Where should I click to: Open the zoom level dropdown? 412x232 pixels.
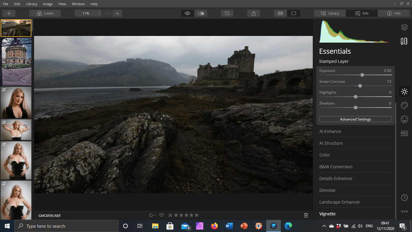(99, 13)
